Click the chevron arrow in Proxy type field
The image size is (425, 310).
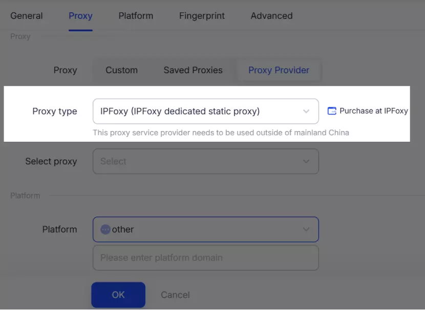click(x=306, y=111)
